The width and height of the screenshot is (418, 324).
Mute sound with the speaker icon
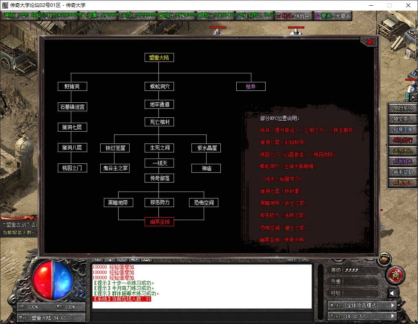coord(393,293)
